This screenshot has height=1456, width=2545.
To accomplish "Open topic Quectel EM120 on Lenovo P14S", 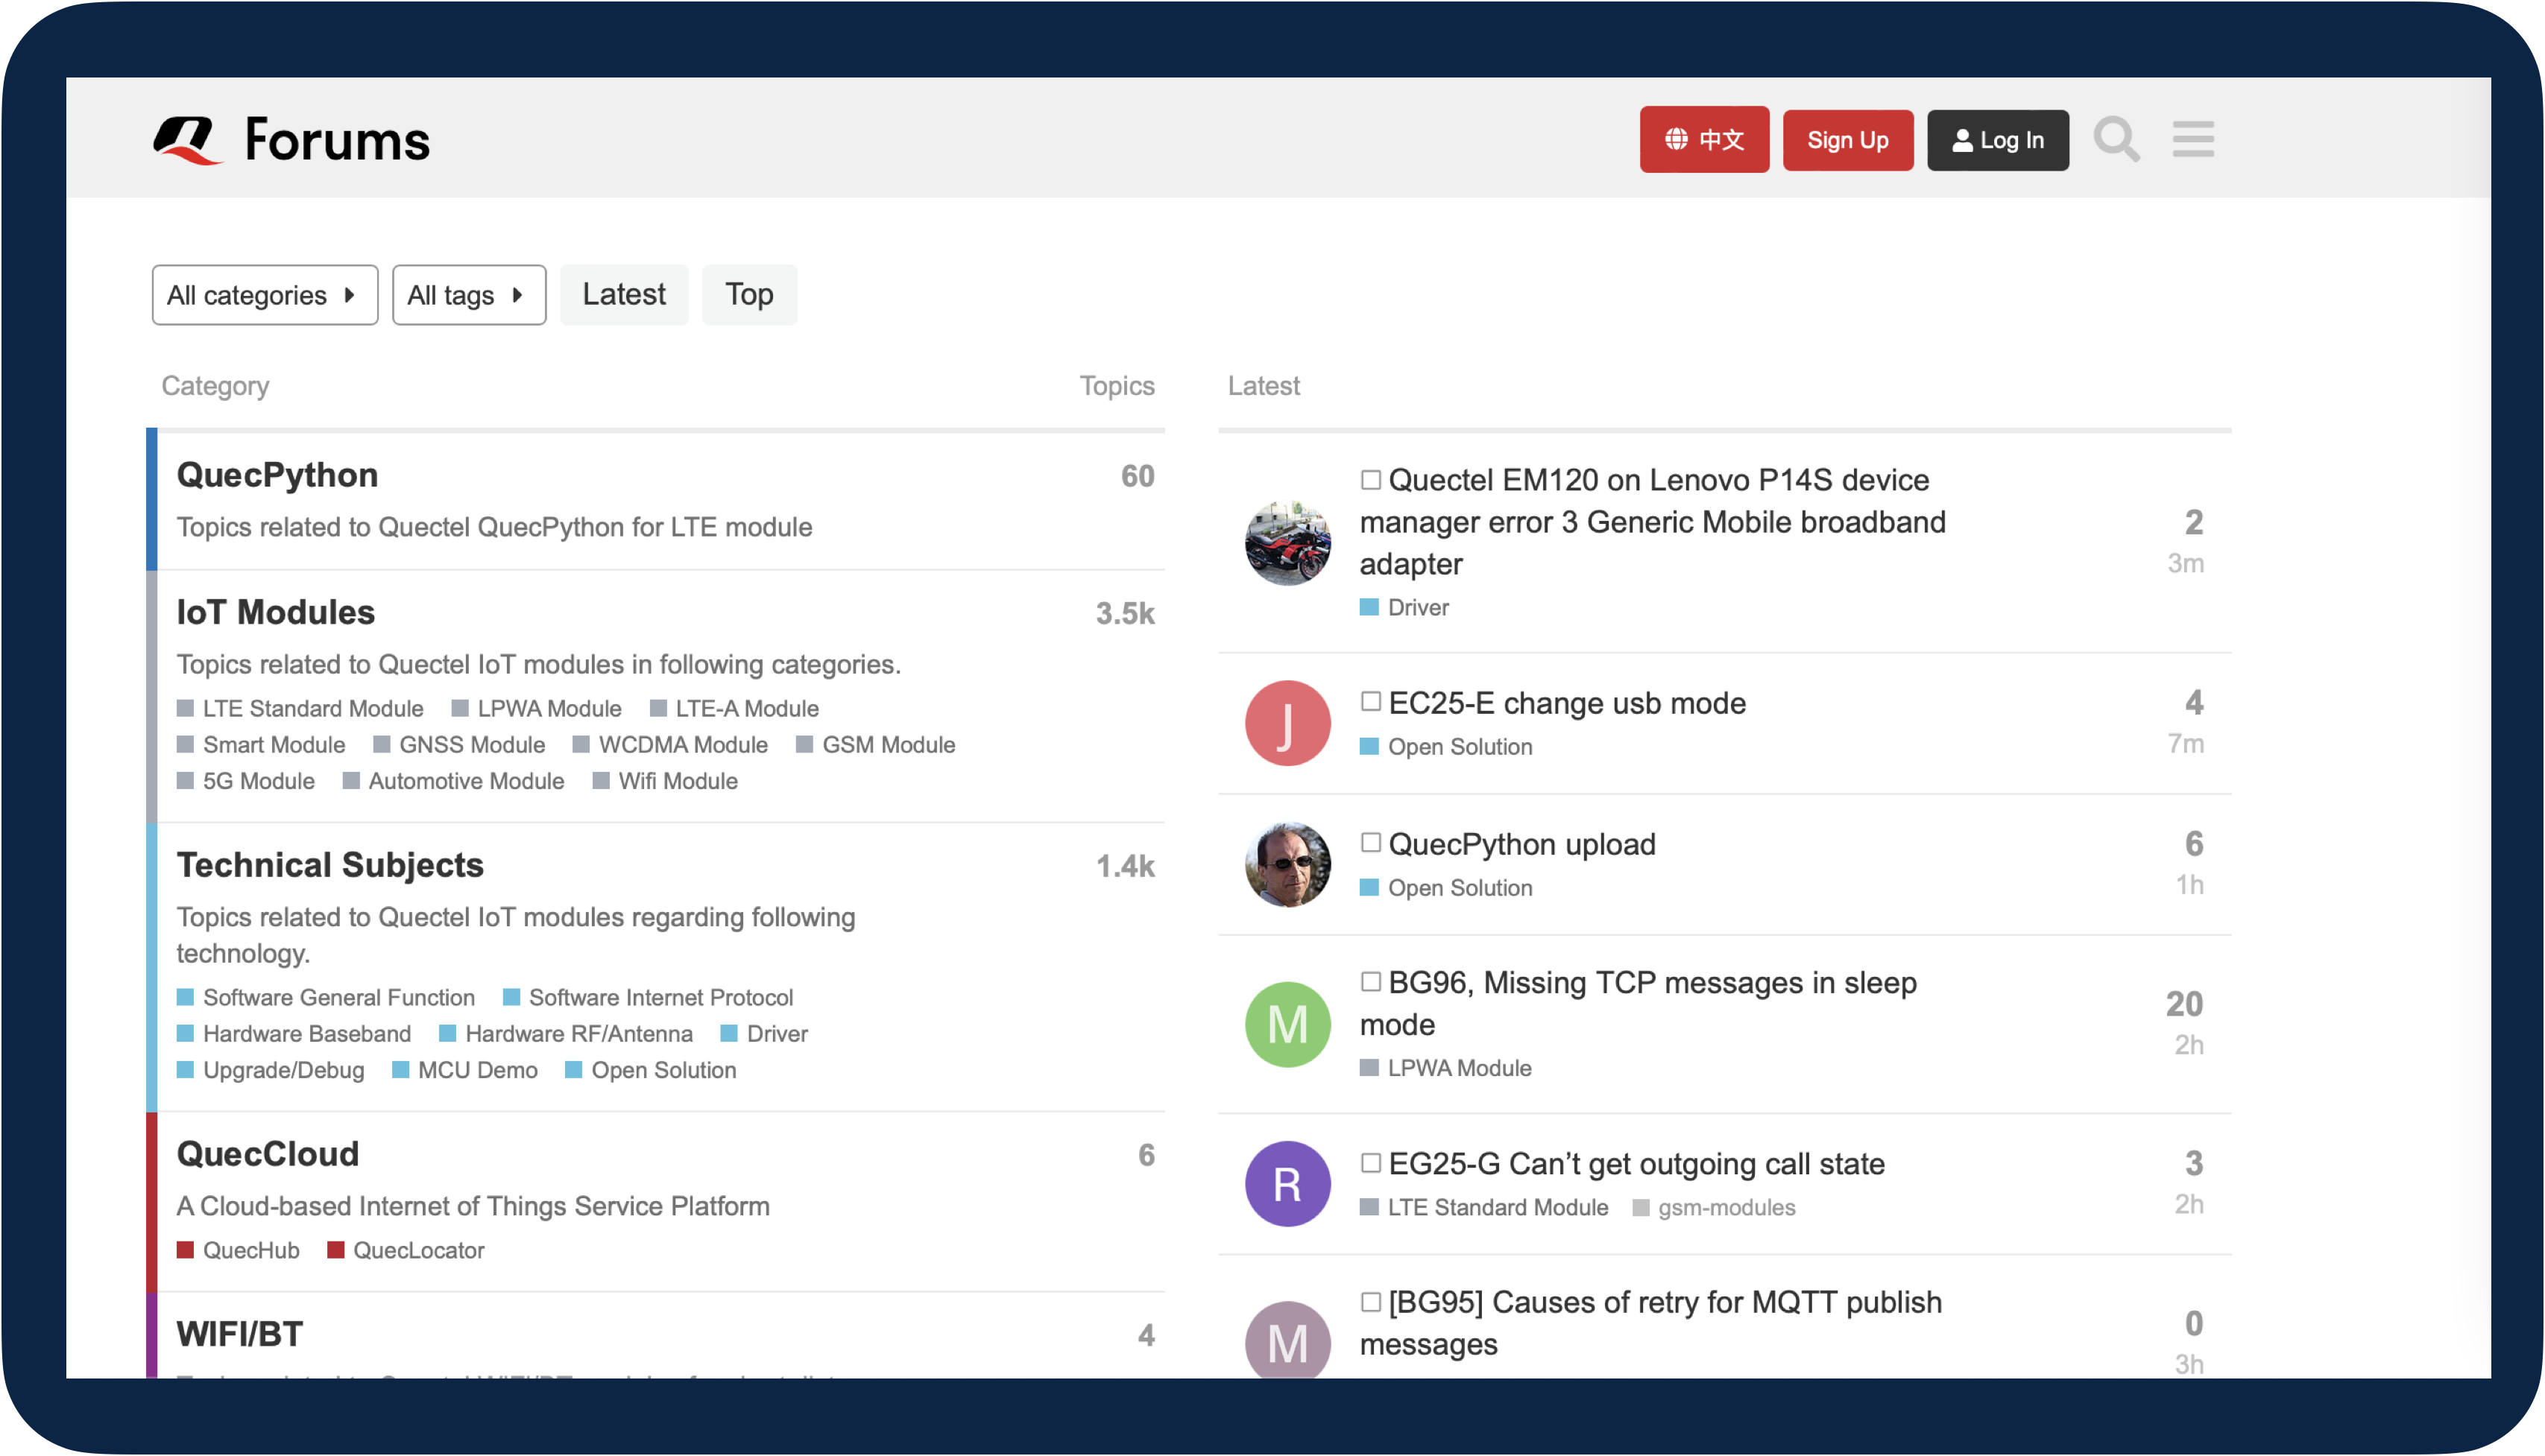I will click(x=1653, y=522).
